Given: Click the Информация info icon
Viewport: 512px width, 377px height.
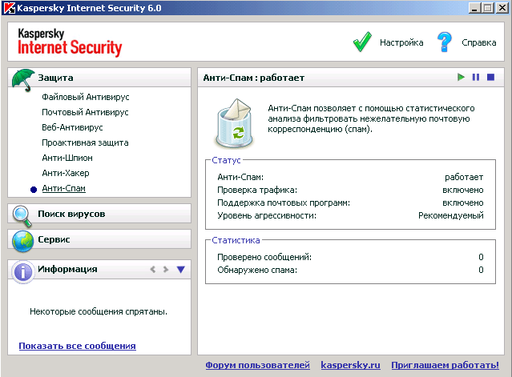Looking at the screenshot, I should pos(22,270).
